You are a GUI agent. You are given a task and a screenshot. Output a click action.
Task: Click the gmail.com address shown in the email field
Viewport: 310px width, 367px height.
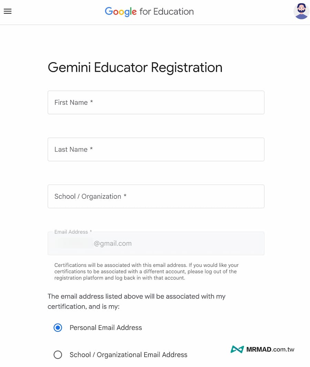(x=113, y=243)
